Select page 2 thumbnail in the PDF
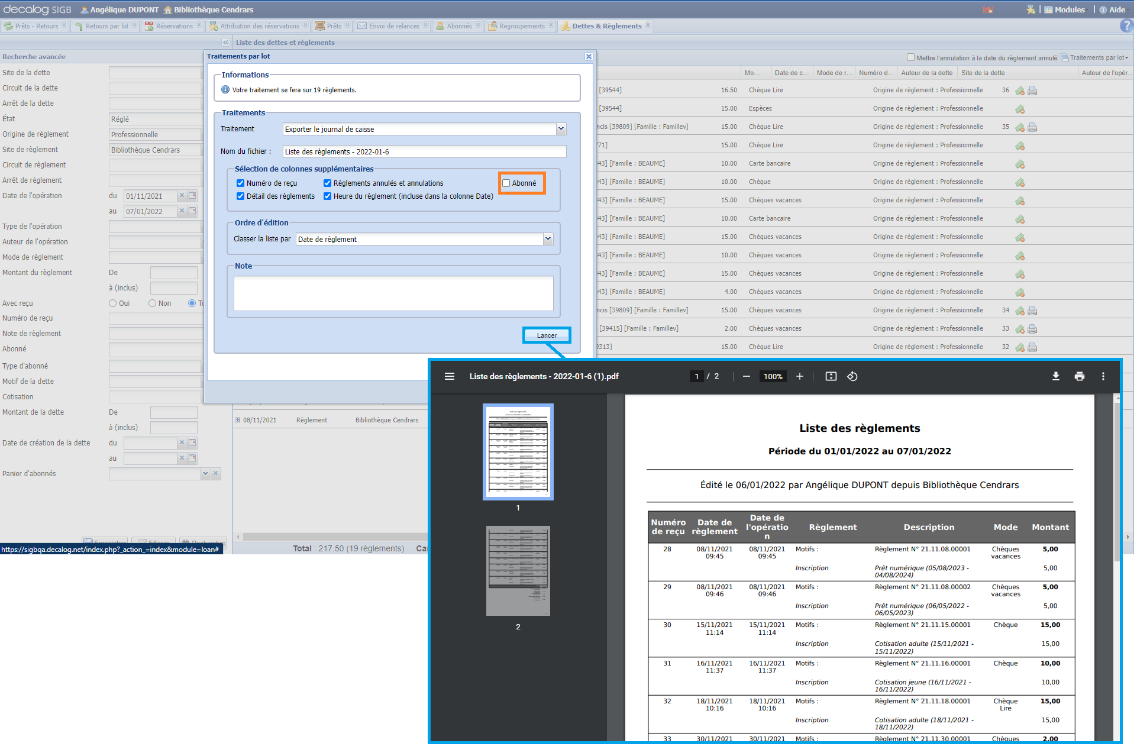The image size is (1137, 756). click(x=518, y=571)
